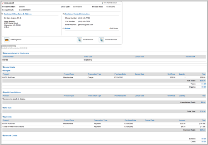Collapse the Invoice Details section
Image resolution: width=208 pixels, height=145 pixels.
[3, 67]
